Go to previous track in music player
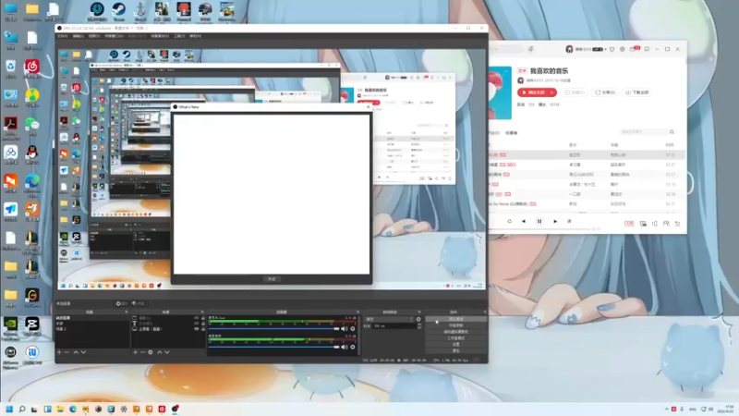The image size is (739, 416). coord(523,221)
